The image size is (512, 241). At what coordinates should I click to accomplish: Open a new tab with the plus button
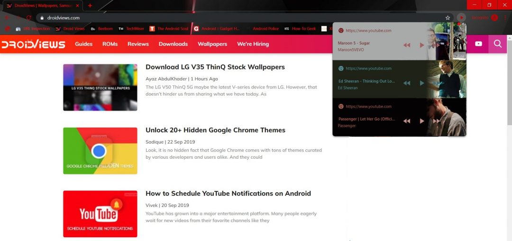(90, 6)
